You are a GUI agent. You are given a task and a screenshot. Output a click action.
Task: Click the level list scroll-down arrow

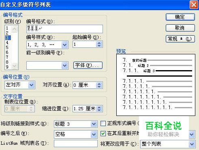point(15,66)
